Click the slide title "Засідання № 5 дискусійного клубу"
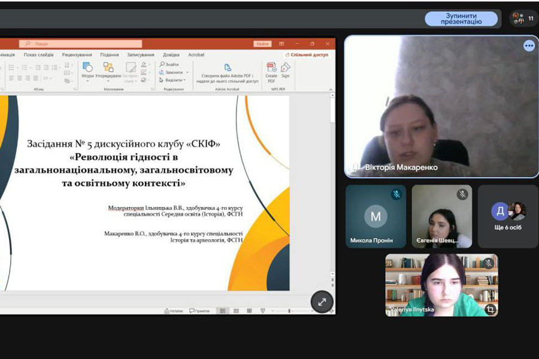 coord(123,144)
